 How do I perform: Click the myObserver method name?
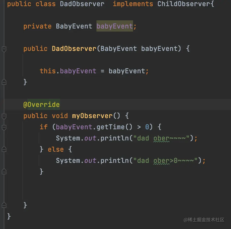92,116
